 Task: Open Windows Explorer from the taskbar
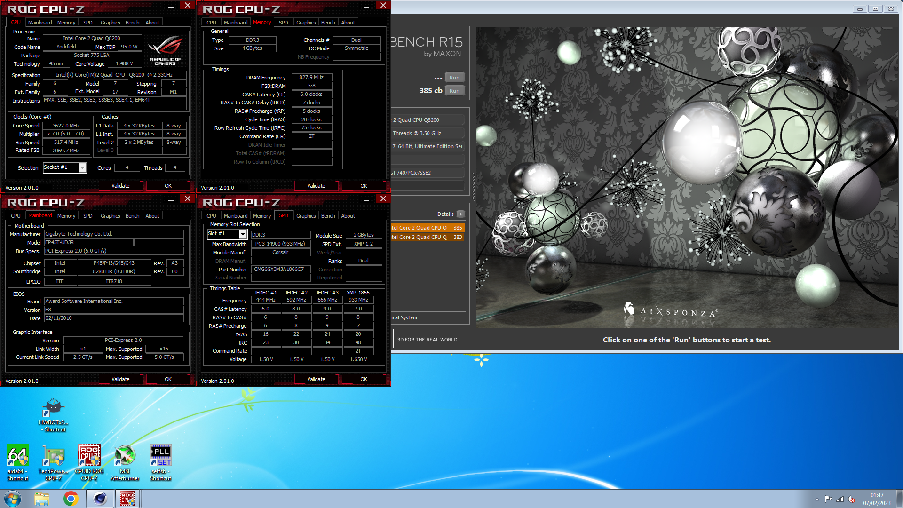click(x=42, y=499)
